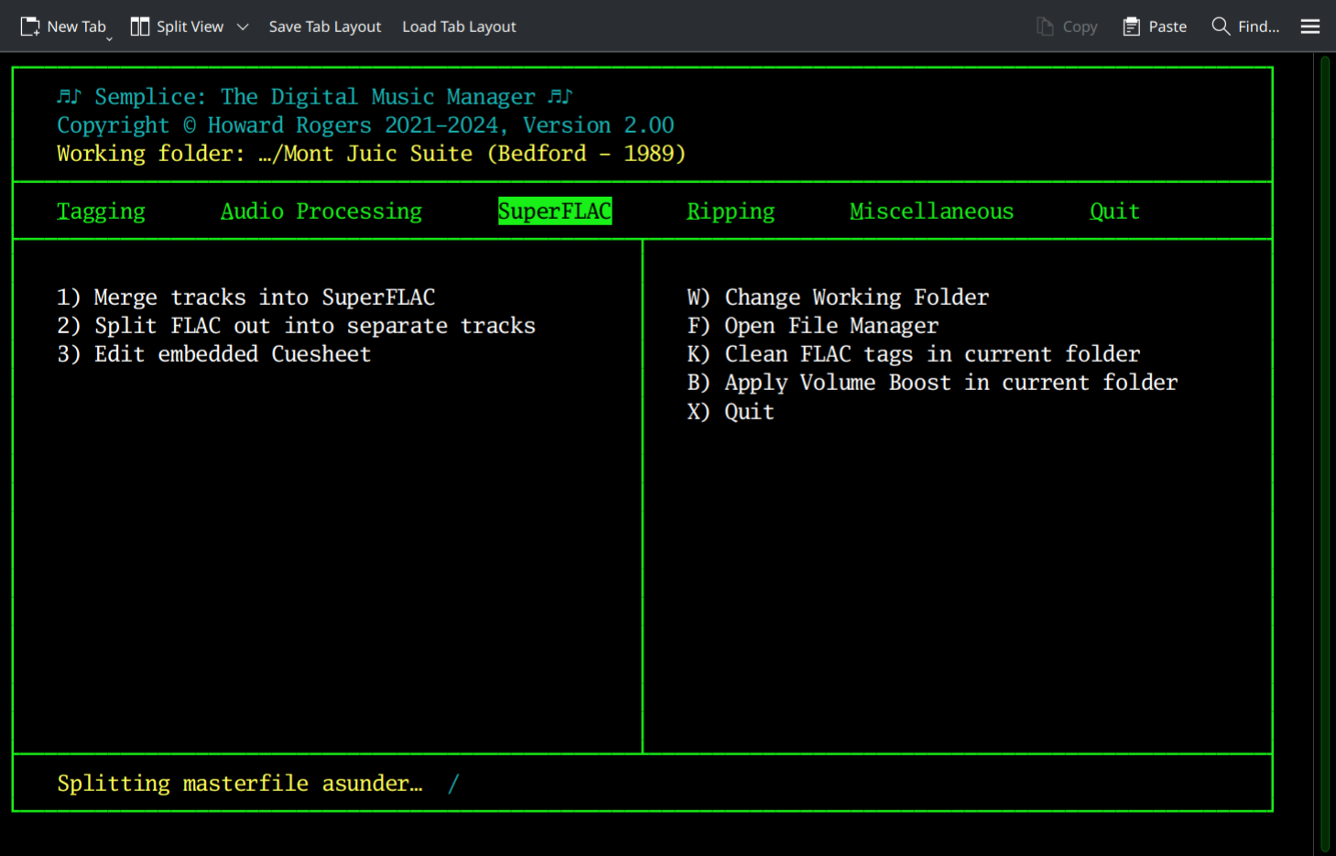The image size is (1336, 856).
Task: Select the Tagging menu in Semplice
Action: (x=101, y=211)
